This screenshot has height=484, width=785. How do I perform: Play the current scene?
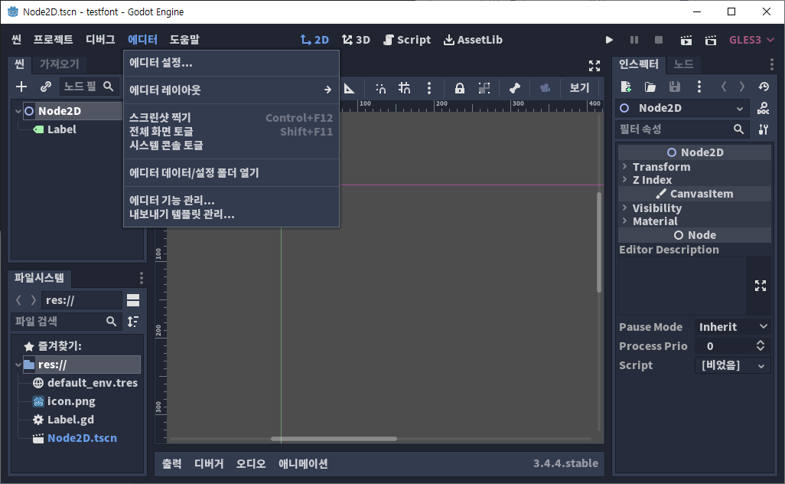point(686,40)
